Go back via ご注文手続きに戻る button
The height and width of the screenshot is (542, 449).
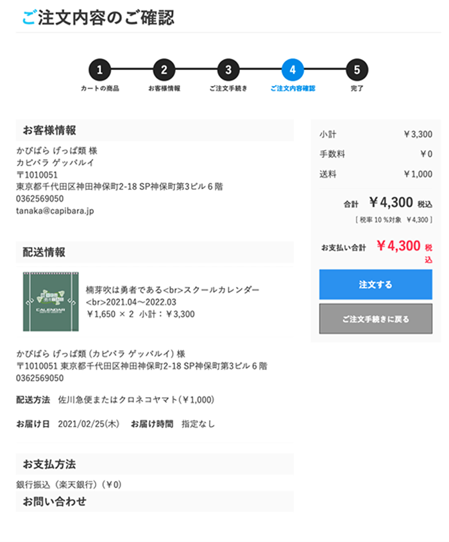click(x=376, y=319)
